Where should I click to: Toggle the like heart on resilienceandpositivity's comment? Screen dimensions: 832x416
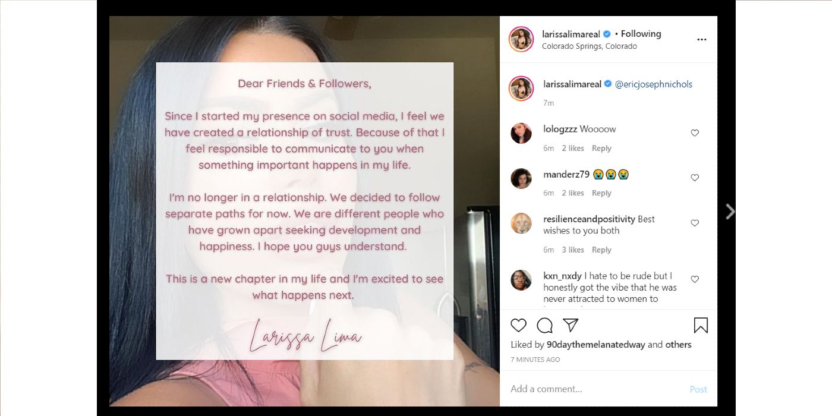(695, 223)
